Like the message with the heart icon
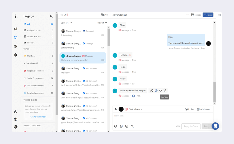Viewport: 234px width, 144px height. tap(160, 91)
